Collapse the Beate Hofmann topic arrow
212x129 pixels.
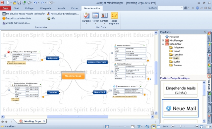(144, 46)
